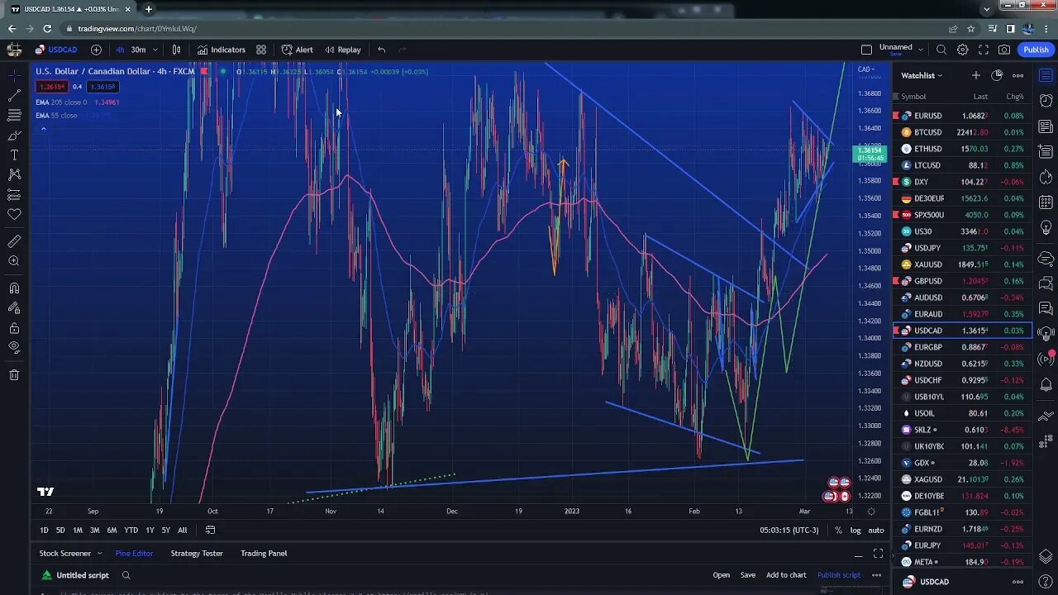1058x595 pixels.
Task: Open watchlist advanced view pie icon
Action: click(x=997, y=75)
